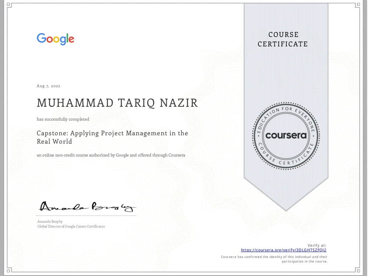Click the printed name Amanda Brophy
The width and height of the screenshot is (368, 276).
(x=50, y=221)
